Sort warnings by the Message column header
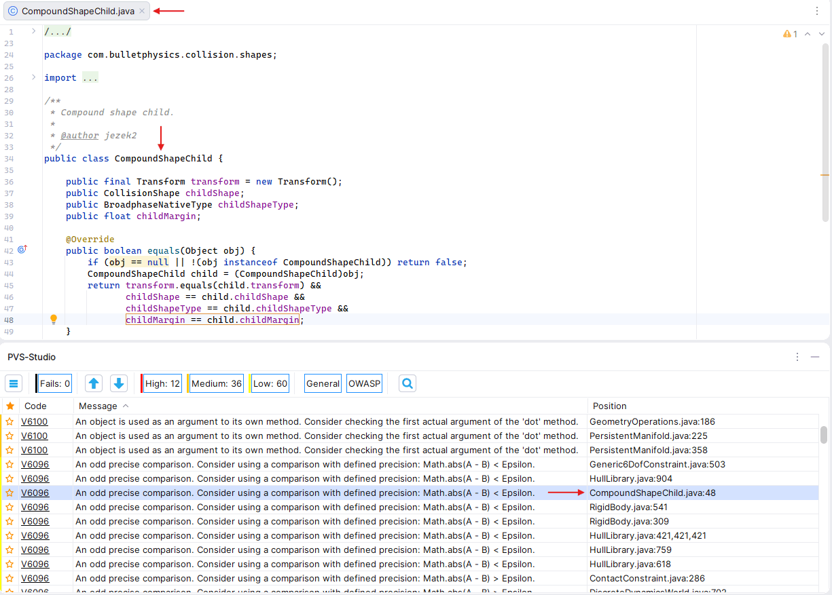The width and height of the screenshot is (832, 595). [98, 406]
